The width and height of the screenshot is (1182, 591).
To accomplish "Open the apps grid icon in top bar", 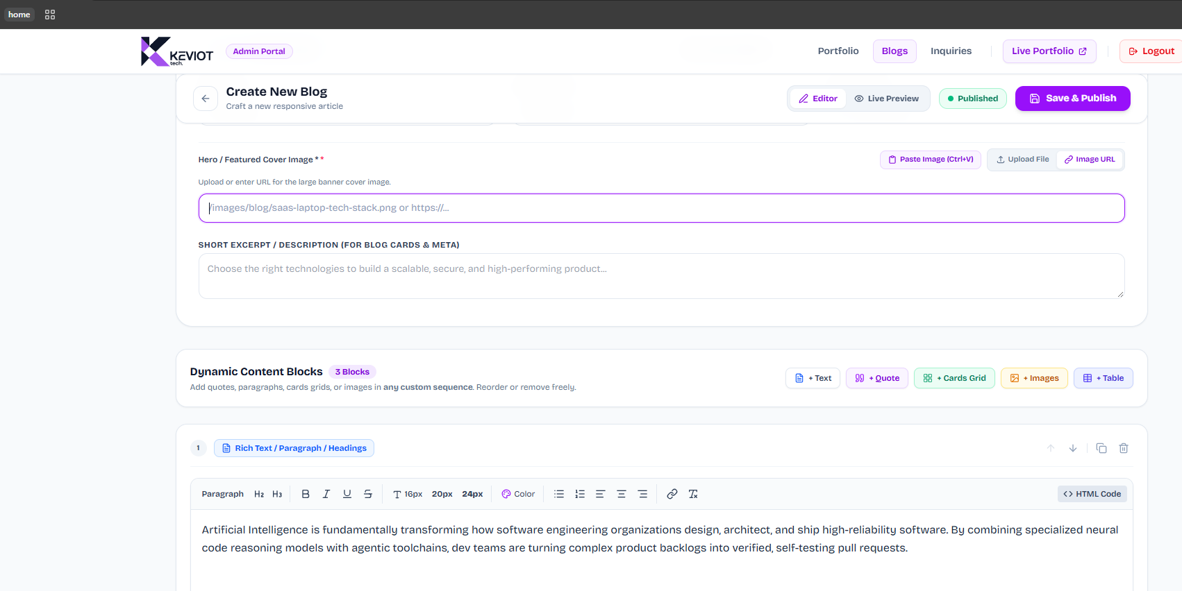I will (50, 15).
